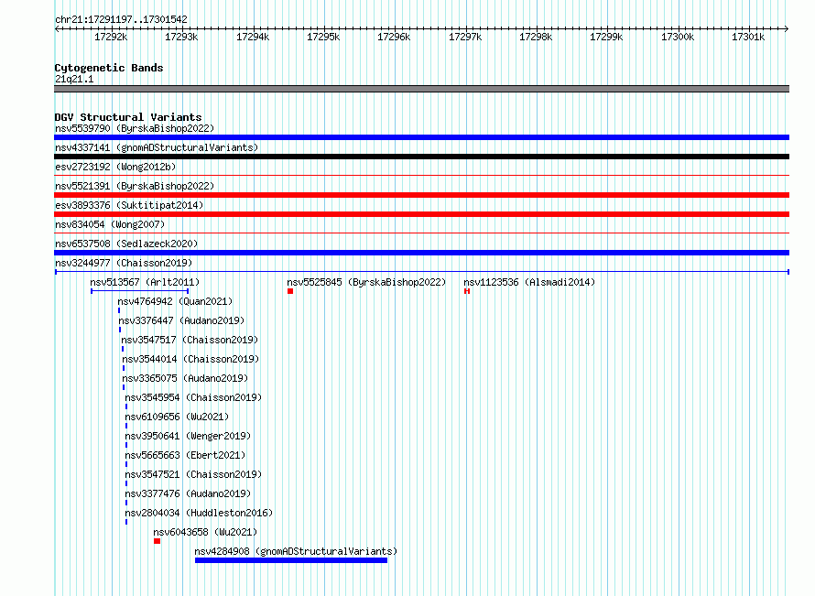Open nsv4337141 (gnomADStructuralVariants) label

coord(157,147)
